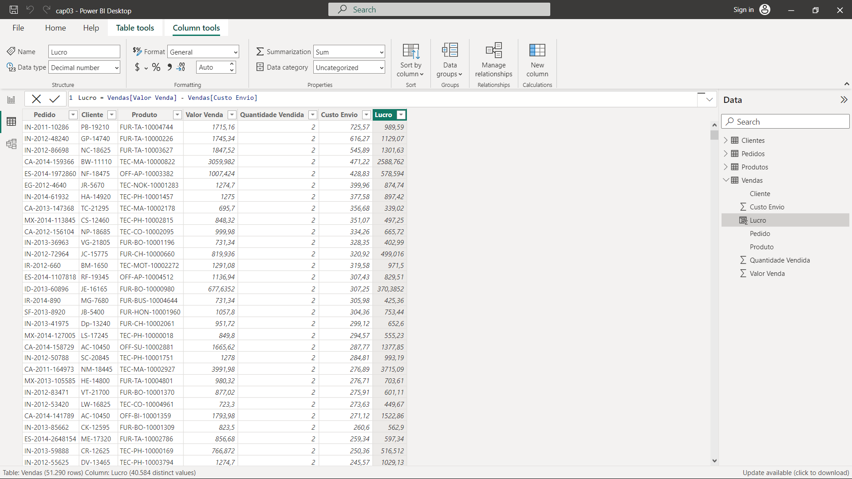Open the Summarization dropdown
This screenshot has height=479, width=852.
pyautogui.click(x=349, y=52)
